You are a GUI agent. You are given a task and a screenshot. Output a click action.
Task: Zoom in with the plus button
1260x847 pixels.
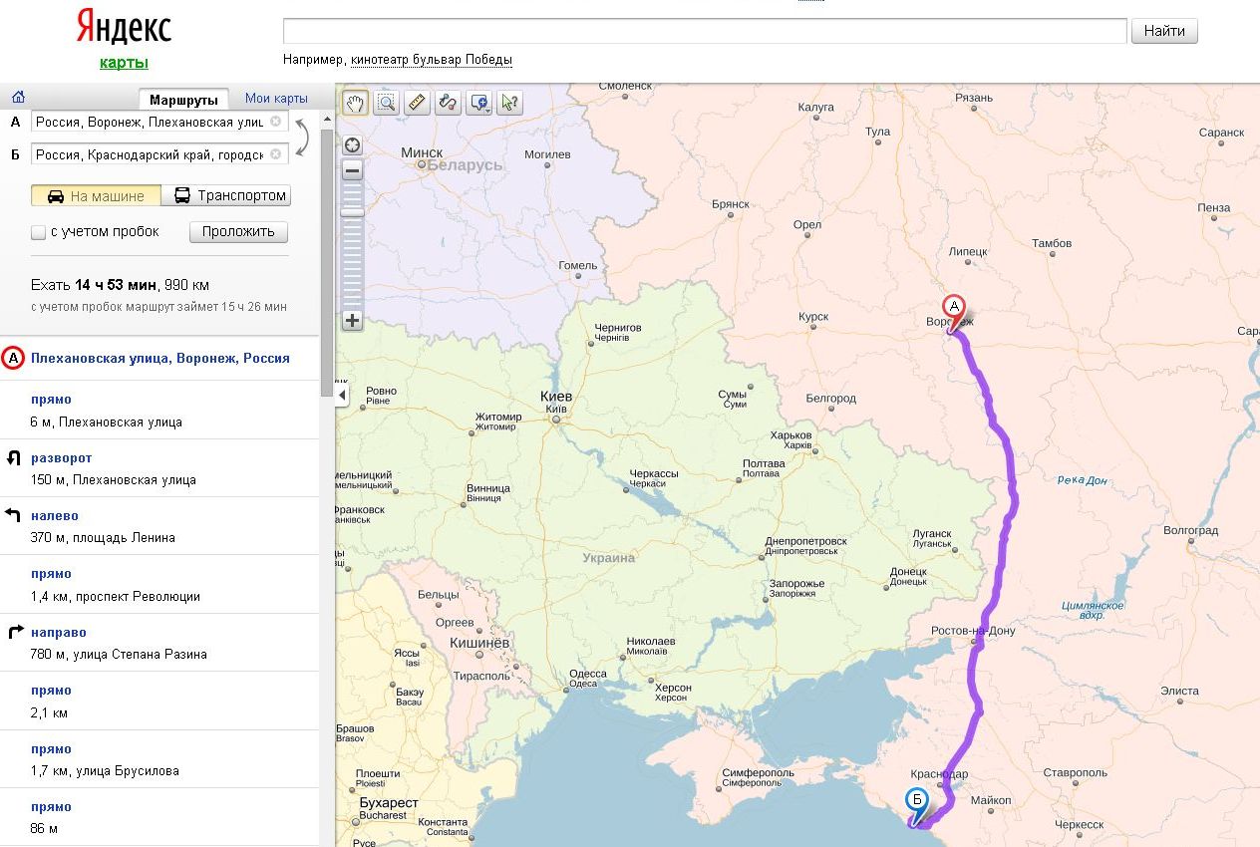click(352, 321)
